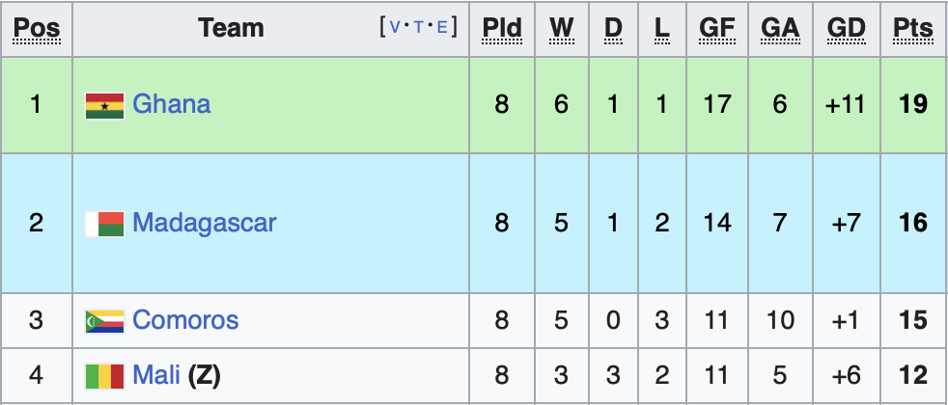
Task: Click the Pos column header
Action: pyautogui.click(x=37, y=28)
